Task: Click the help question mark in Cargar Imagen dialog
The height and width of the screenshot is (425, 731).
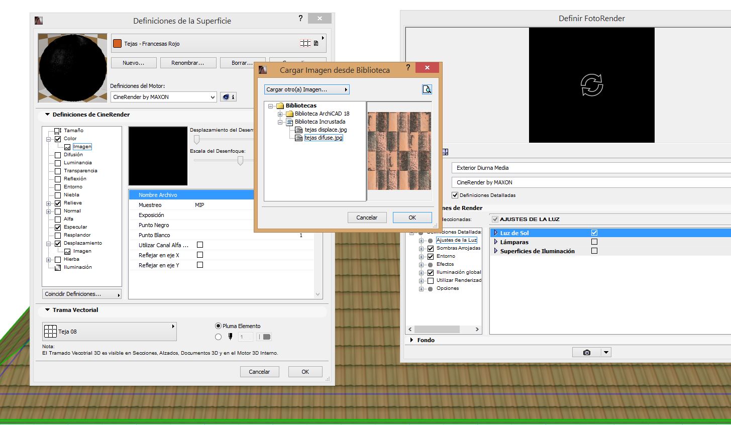Action: pyautogui.click(x=408, y=68)
